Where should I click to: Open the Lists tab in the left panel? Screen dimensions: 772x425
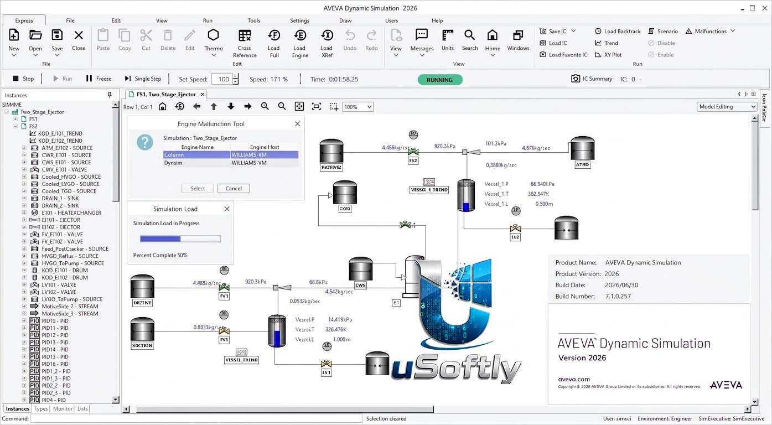click(x=82, y=409)
